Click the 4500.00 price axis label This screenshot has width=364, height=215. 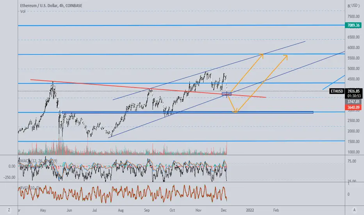[353, 79]
